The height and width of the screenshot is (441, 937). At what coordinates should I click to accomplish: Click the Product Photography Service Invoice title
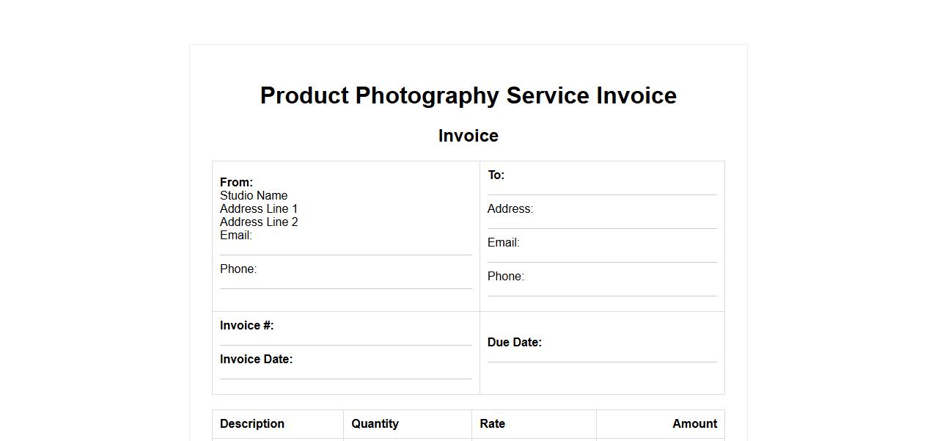pyautogui.click(x=468, y=95)
